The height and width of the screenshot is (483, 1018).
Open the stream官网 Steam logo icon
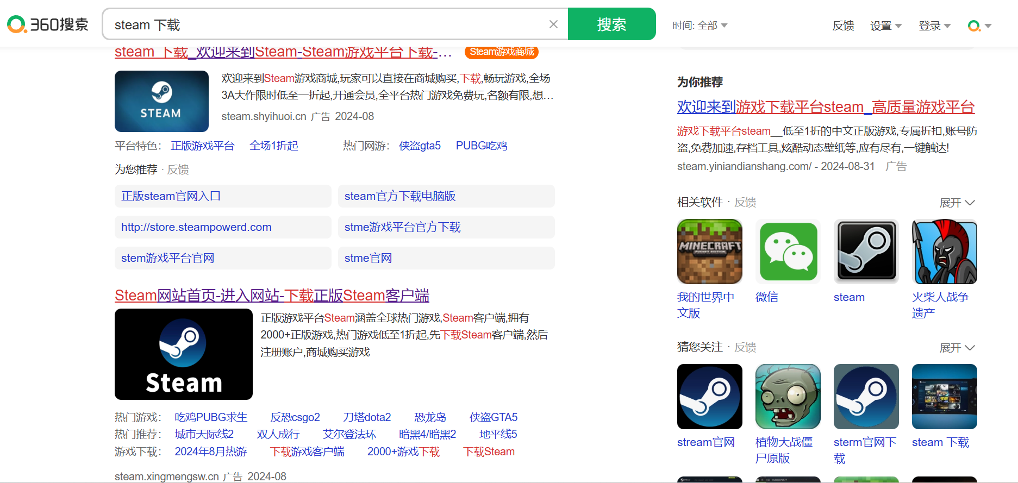click(709, 397)
